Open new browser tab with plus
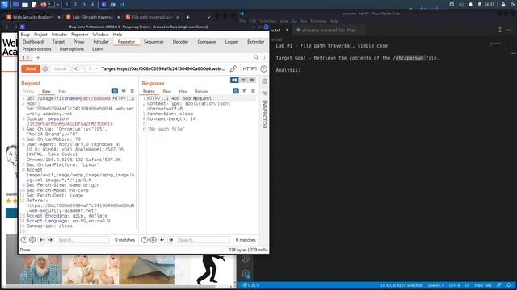This screenshot has height=290, width=517. point(188,17)
